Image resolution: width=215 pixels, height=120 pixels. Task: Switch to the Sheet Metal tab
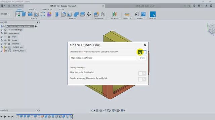click(47, 10)
